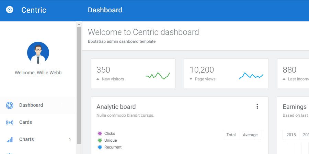Click Bootstrap admin dashboard template subtitle

(x=122, y=41)
